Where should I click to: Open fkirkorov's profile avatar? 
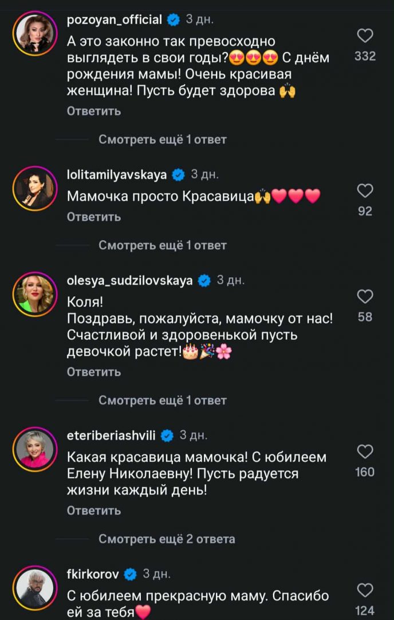coord(33,588)
